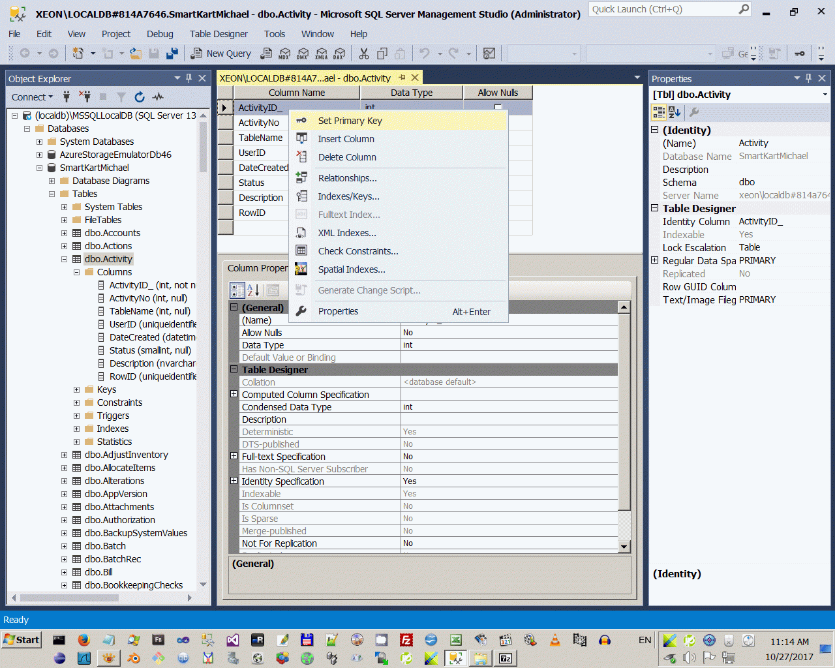
Task: Click the Database Engine Query icon
Action: (266, 53)
